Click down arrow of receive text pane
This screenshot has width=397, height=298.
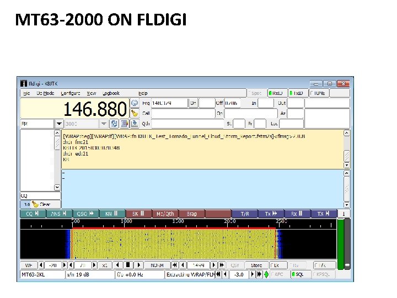coord(347,165)
